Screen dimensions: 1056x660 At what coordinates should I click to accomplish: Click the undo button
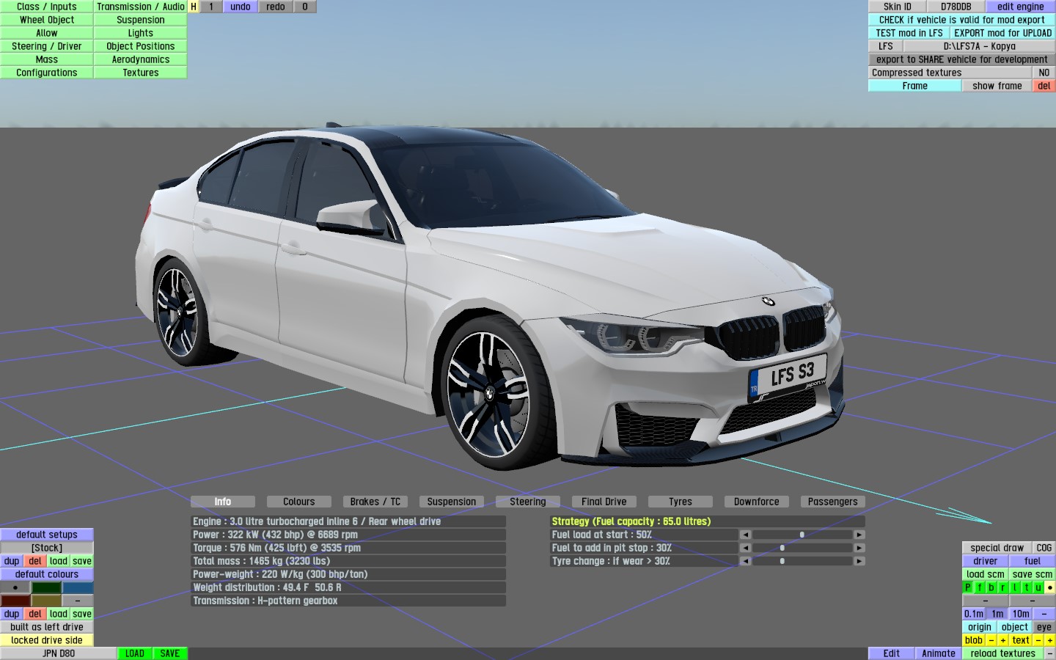pos(241,7)
